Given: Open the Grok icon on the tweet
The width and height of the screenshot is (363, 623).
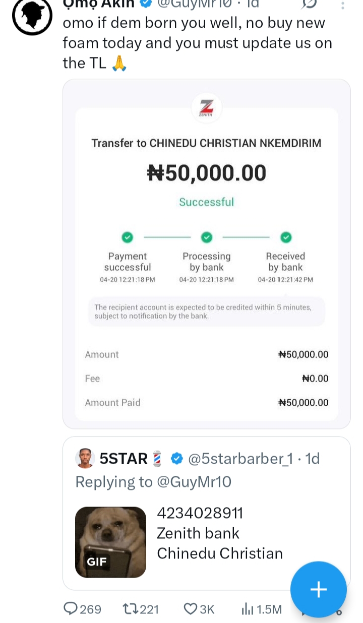Looking at the screenshot, I should pyautogui.click(x=309, y=4).
